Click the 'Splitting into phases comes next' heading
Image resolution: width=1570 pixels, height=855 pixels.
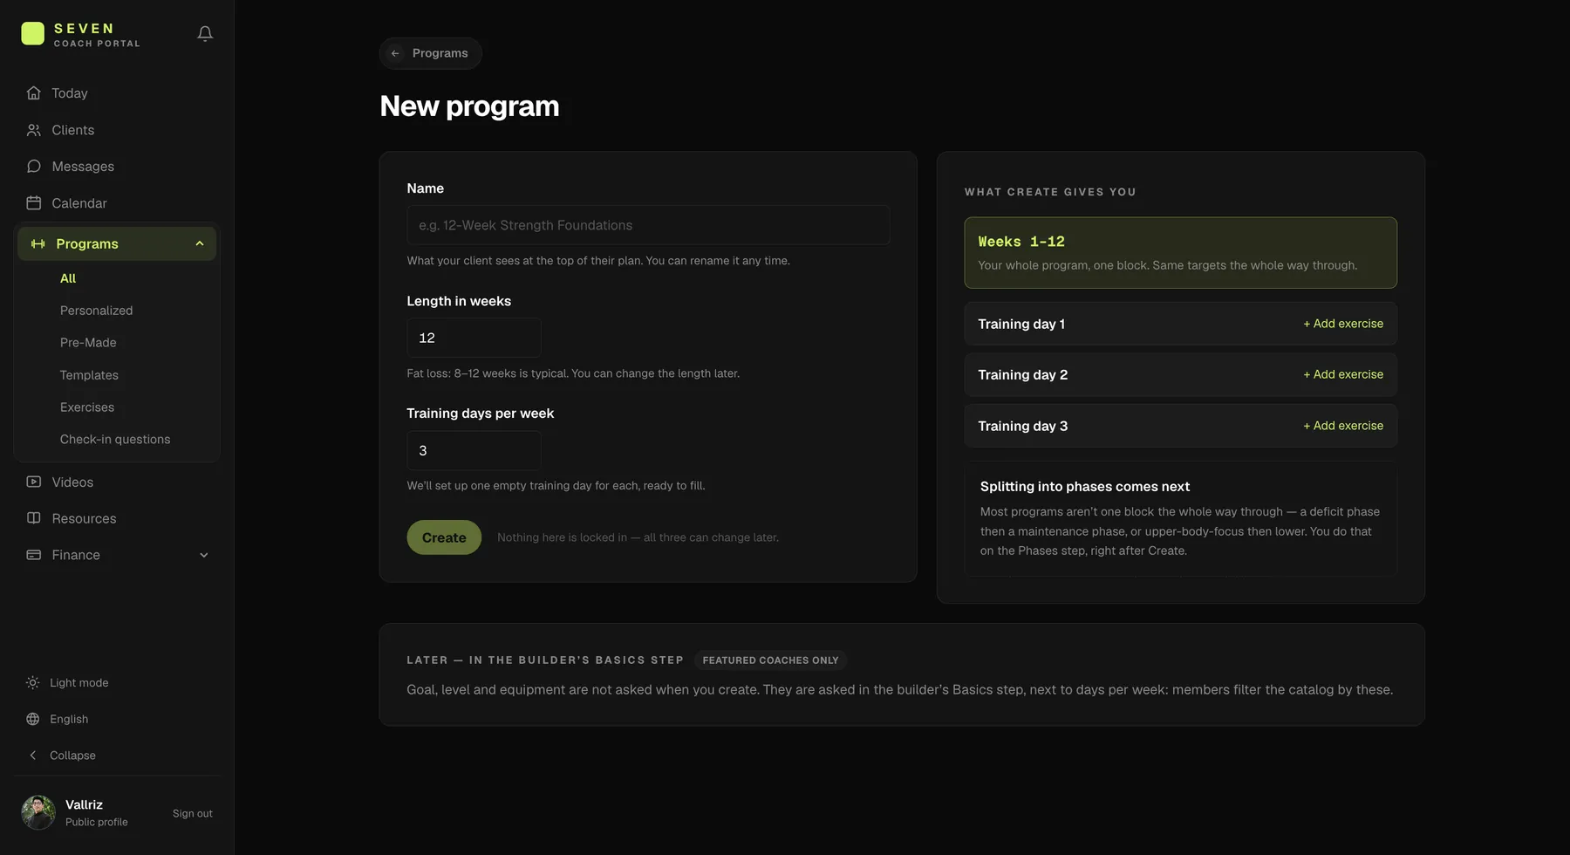pyautogui.click(x=1084, y=487)
